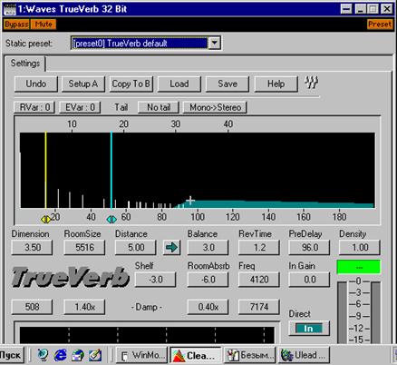Click the PreDelay value 96.0
Screen dimensions: 397x365
point(309,248)
